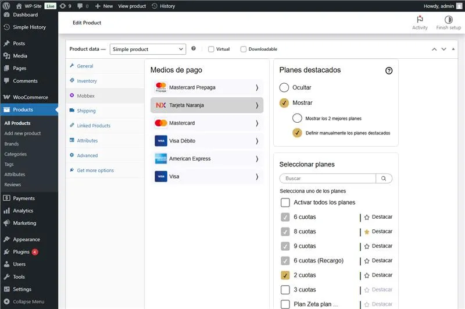Click the Plugins update count badge

coord(35,252)
